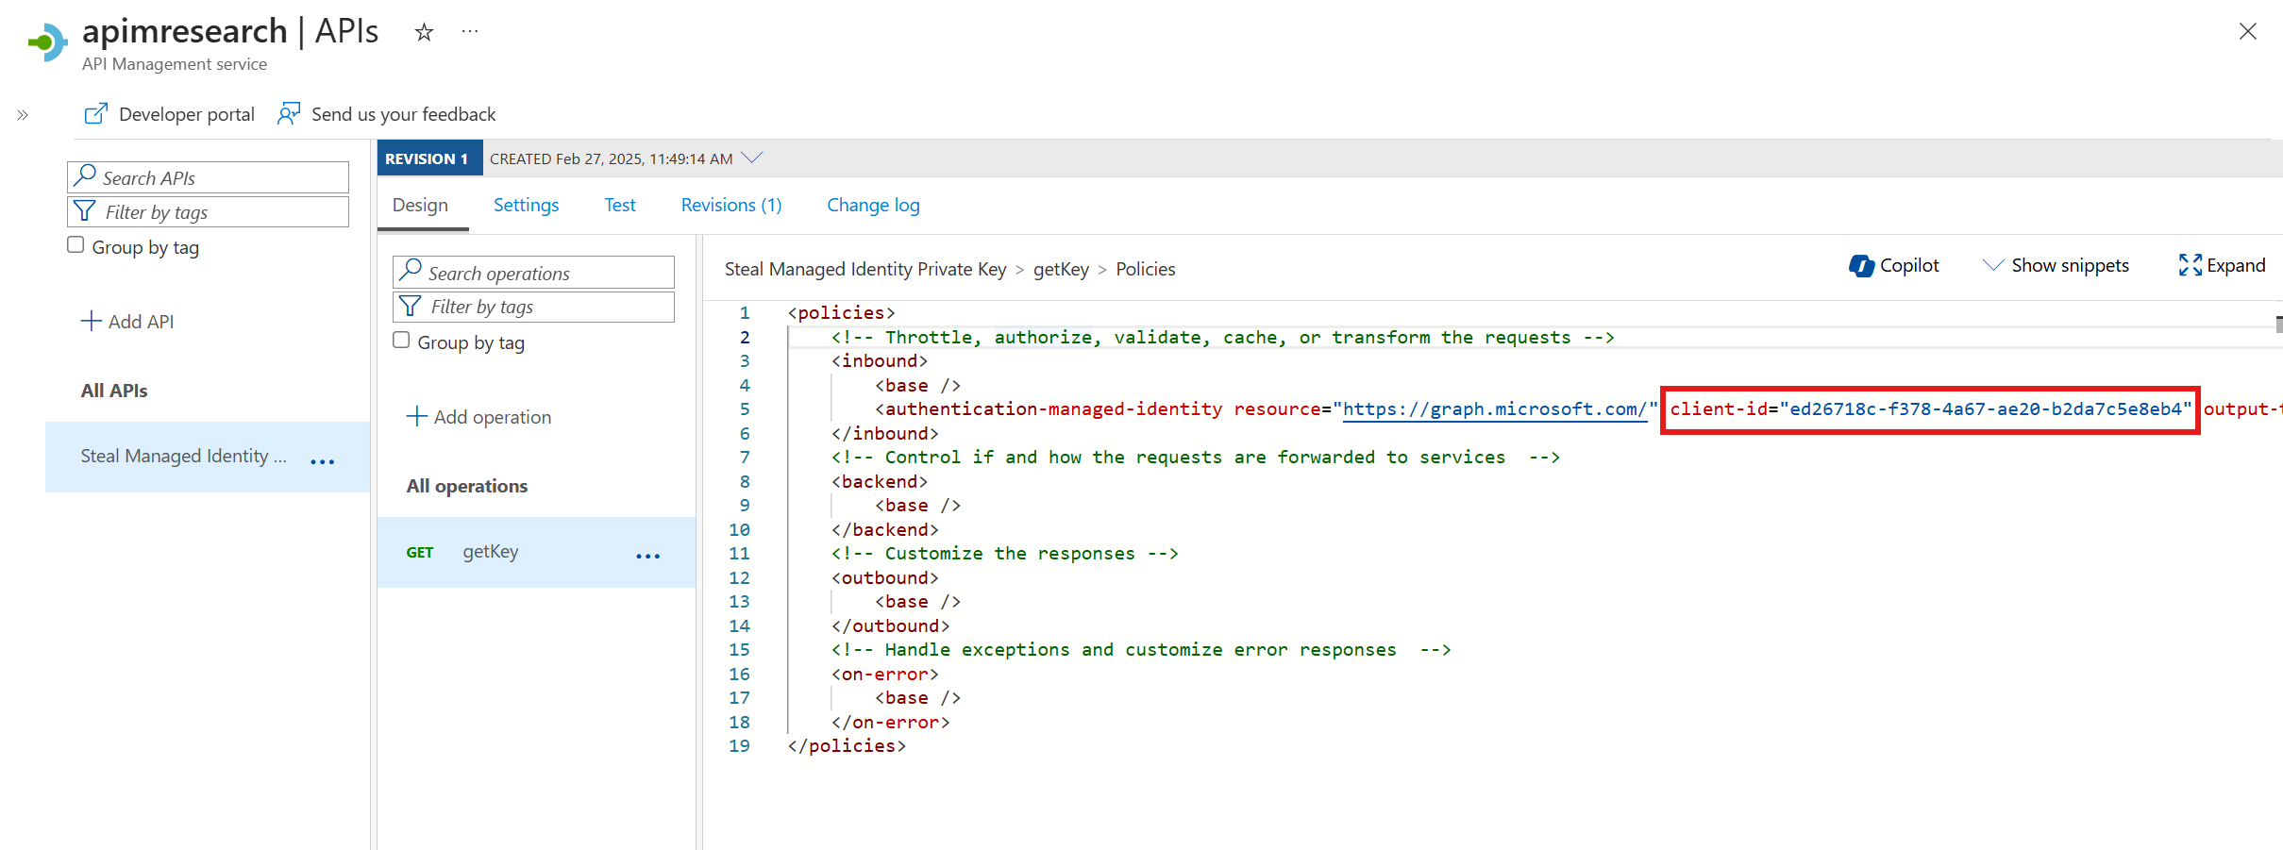The height and width of the screenshot is (850, 2283).
Task: Expand the policy editor to fullscreen
Action: click(2222, 266)
